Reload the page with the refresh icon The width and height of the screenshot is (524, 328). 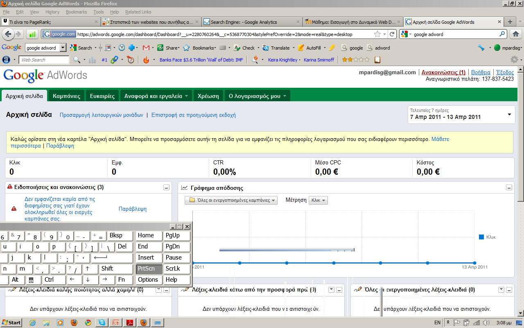tap(392, 34)
